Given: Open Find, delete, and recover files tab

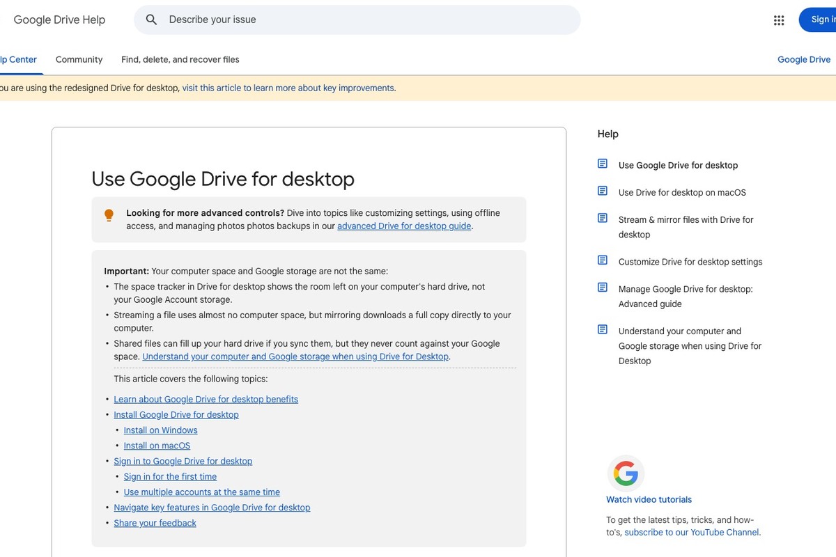Looking at the screenshot, I should (x=180, y=60).
